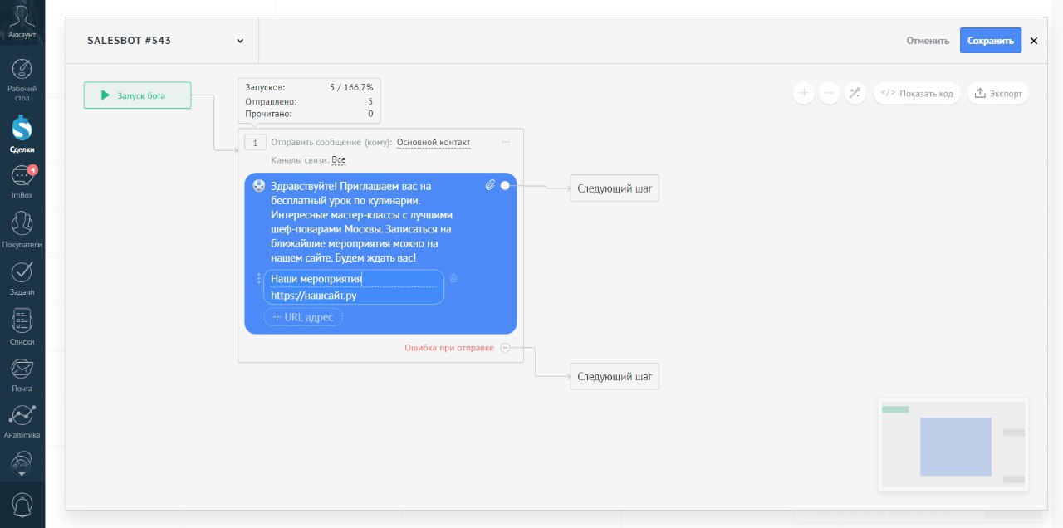Open the step options three-dots menu
This screenshot has height=528, width=1063.
coord(506,142)
